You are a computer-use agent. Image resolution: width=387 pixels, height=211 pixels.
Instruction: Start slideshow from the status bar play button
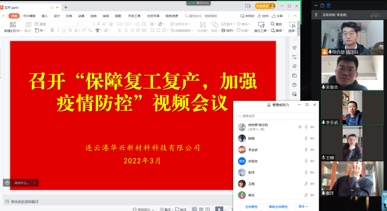click(x=219, y=209)
